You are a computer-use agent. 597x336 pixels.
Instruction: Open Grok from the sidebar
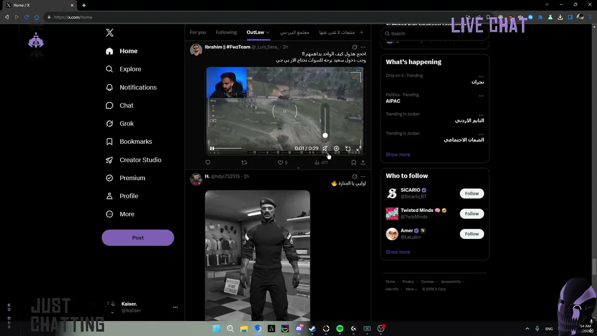[x=119, y=124]
